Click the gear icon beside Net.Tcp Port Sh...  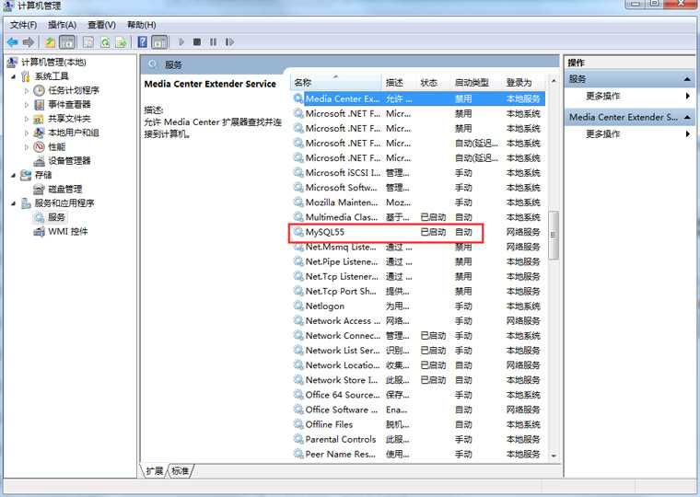point(298,291)
